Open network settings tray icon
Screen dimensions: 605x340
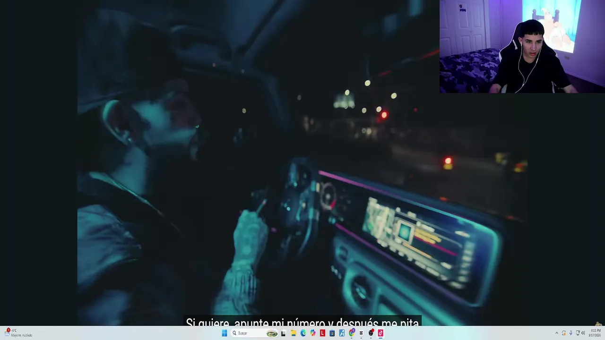[x=578, y=333]
